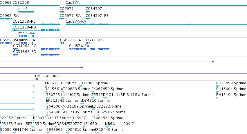The height and width of the screenshot is (134, 247).
Task: Open transcript CG6971-RA
Action: [x=70, y=16]
